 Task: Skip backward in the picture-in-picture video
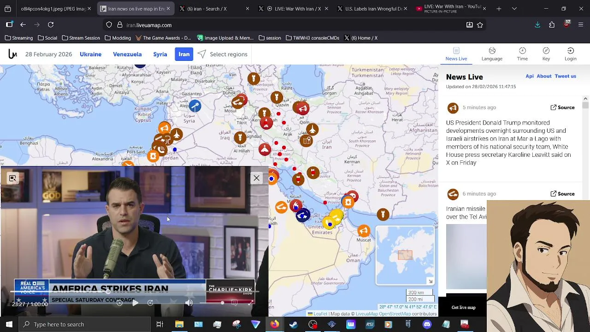pos(119,303)
